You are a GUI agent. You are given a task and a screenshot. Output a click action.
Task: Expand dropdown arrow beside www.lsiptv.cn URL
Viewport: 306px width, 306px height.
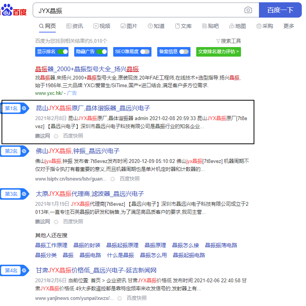click(112, 179)
